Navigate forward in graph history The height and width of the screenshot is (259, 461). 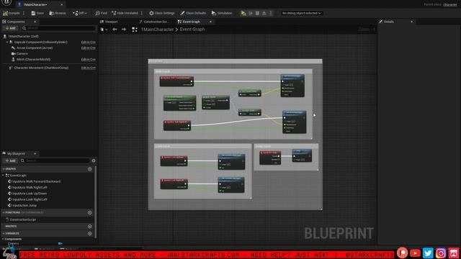click(124, 29)
